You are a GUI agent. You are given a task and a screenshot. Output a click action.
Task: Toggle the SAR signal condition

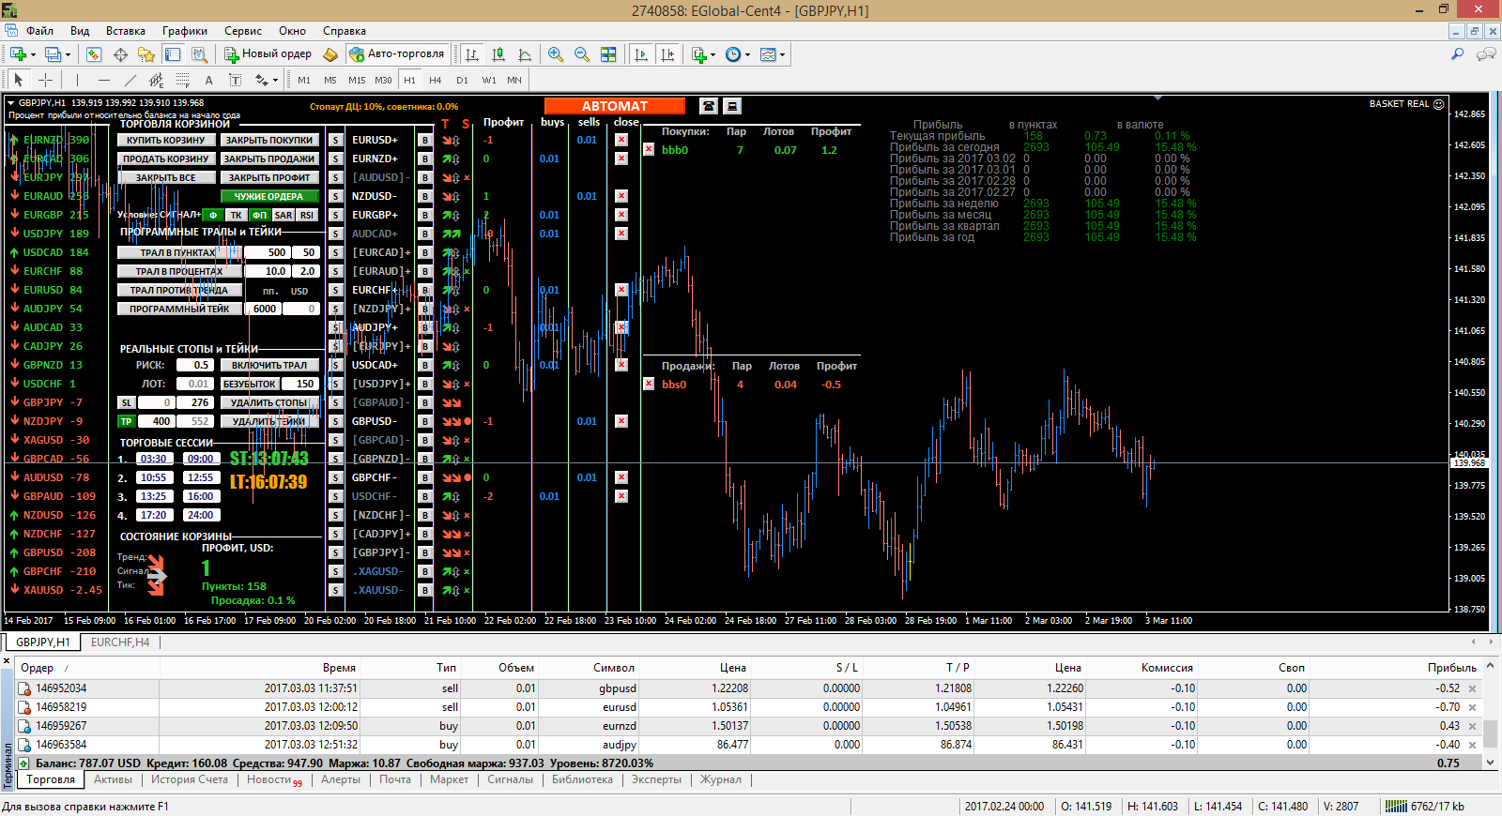coord(284,215)
